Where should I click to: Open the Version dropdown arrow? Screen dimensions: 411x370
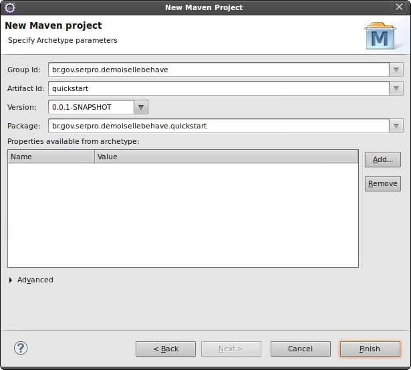click(141, 107)
